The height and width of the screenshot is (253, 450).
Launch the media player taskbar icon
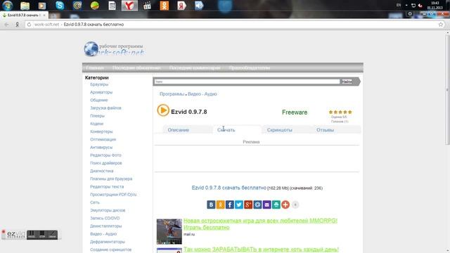[x=42, y=6]
